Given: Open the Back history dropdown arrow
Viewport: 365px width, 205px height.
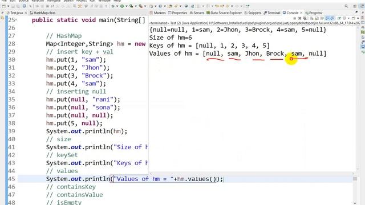Looking at the screenshot, I should click(x=232, y=6).
